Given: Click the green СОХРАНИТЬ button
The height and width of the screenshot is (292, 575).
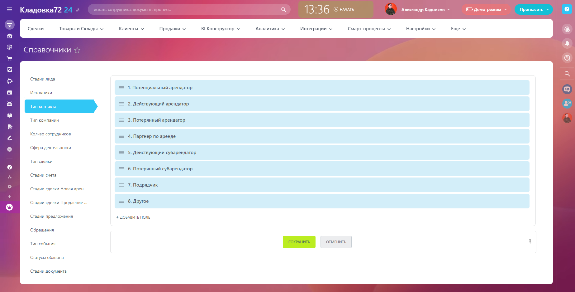Looking at the screenshot, I should coord(299,242).
